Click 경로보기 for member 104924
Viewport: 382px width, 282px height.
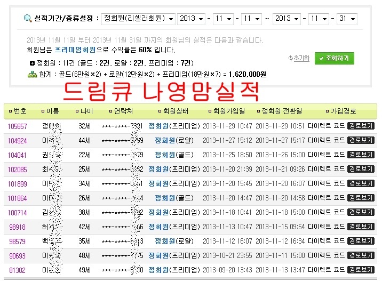[361, 141]
